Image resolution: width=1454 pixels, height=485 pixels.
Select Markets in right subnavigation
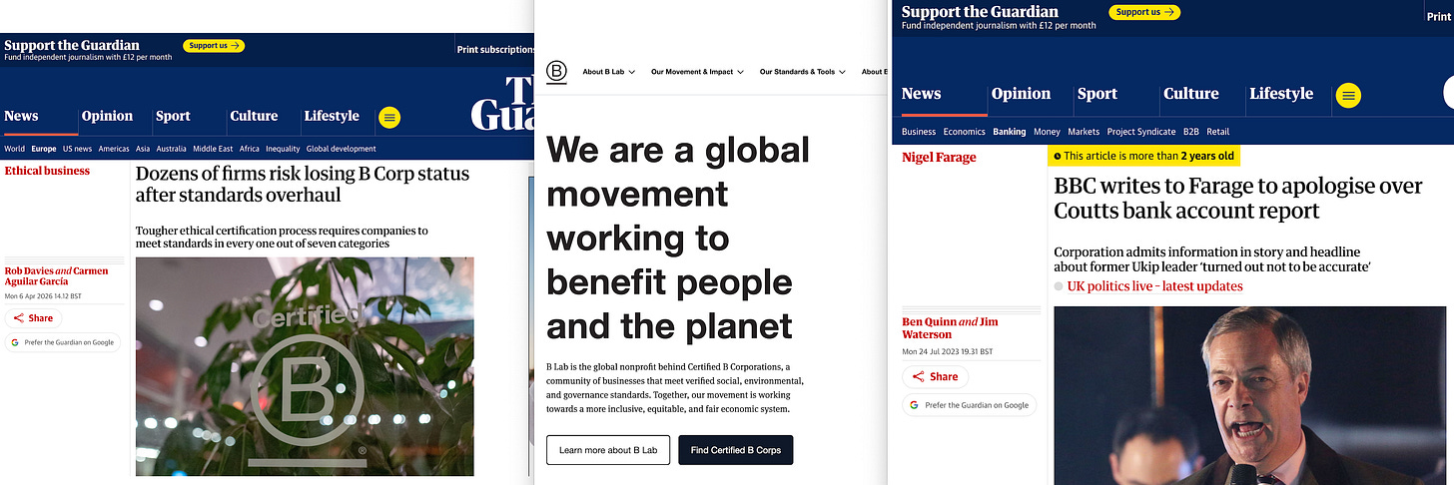pyautogui.click(x=1084, y=132)
